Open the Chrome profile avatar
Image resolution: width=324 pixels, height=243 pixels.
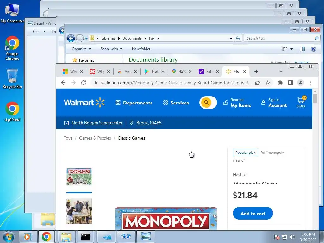point(301,83)
